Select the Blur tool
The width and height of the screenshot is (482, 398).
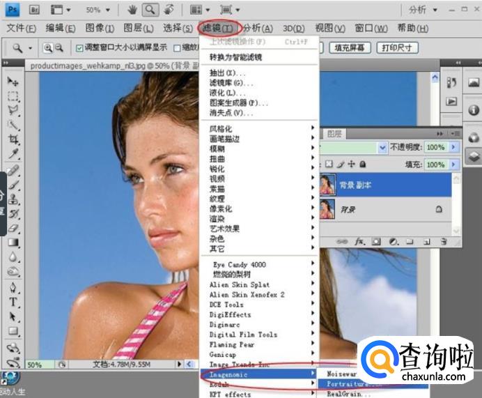pos(13,257)
